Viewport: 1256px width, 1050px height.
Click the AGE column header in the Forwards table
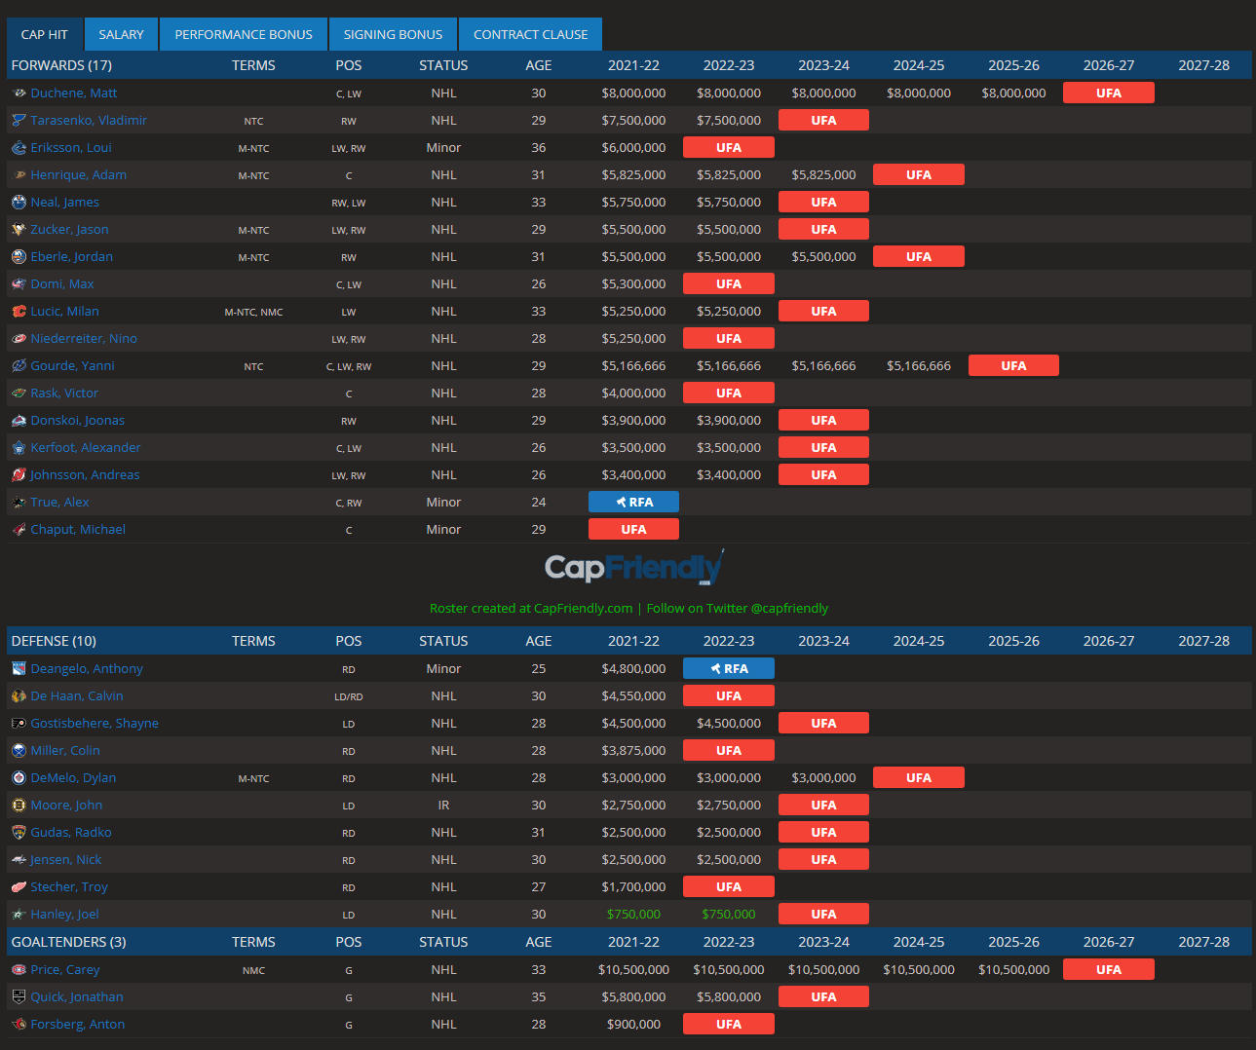[539, 65]
